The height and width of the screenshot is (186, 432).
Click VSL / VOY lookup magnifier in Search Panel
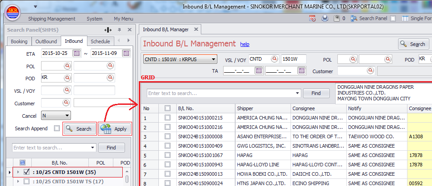67,90
